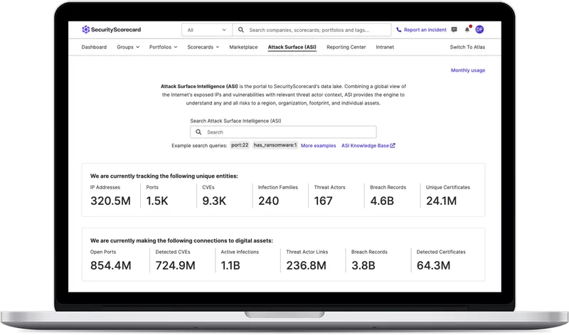Open the All category dropdown
Viewport: 569px width, 335px height.
click(x=207, y=30)
